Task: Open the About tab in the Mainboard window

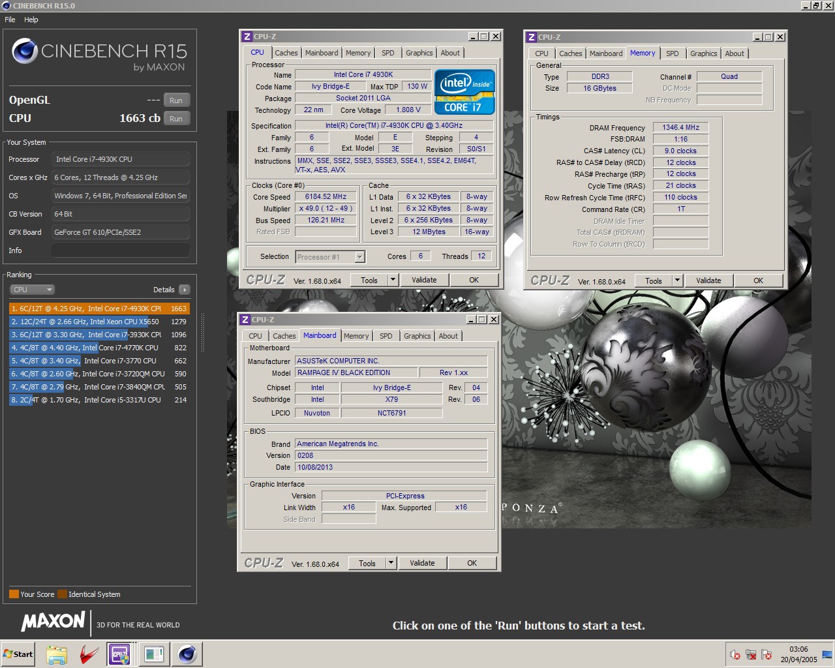Action: [x=448, y=336]
